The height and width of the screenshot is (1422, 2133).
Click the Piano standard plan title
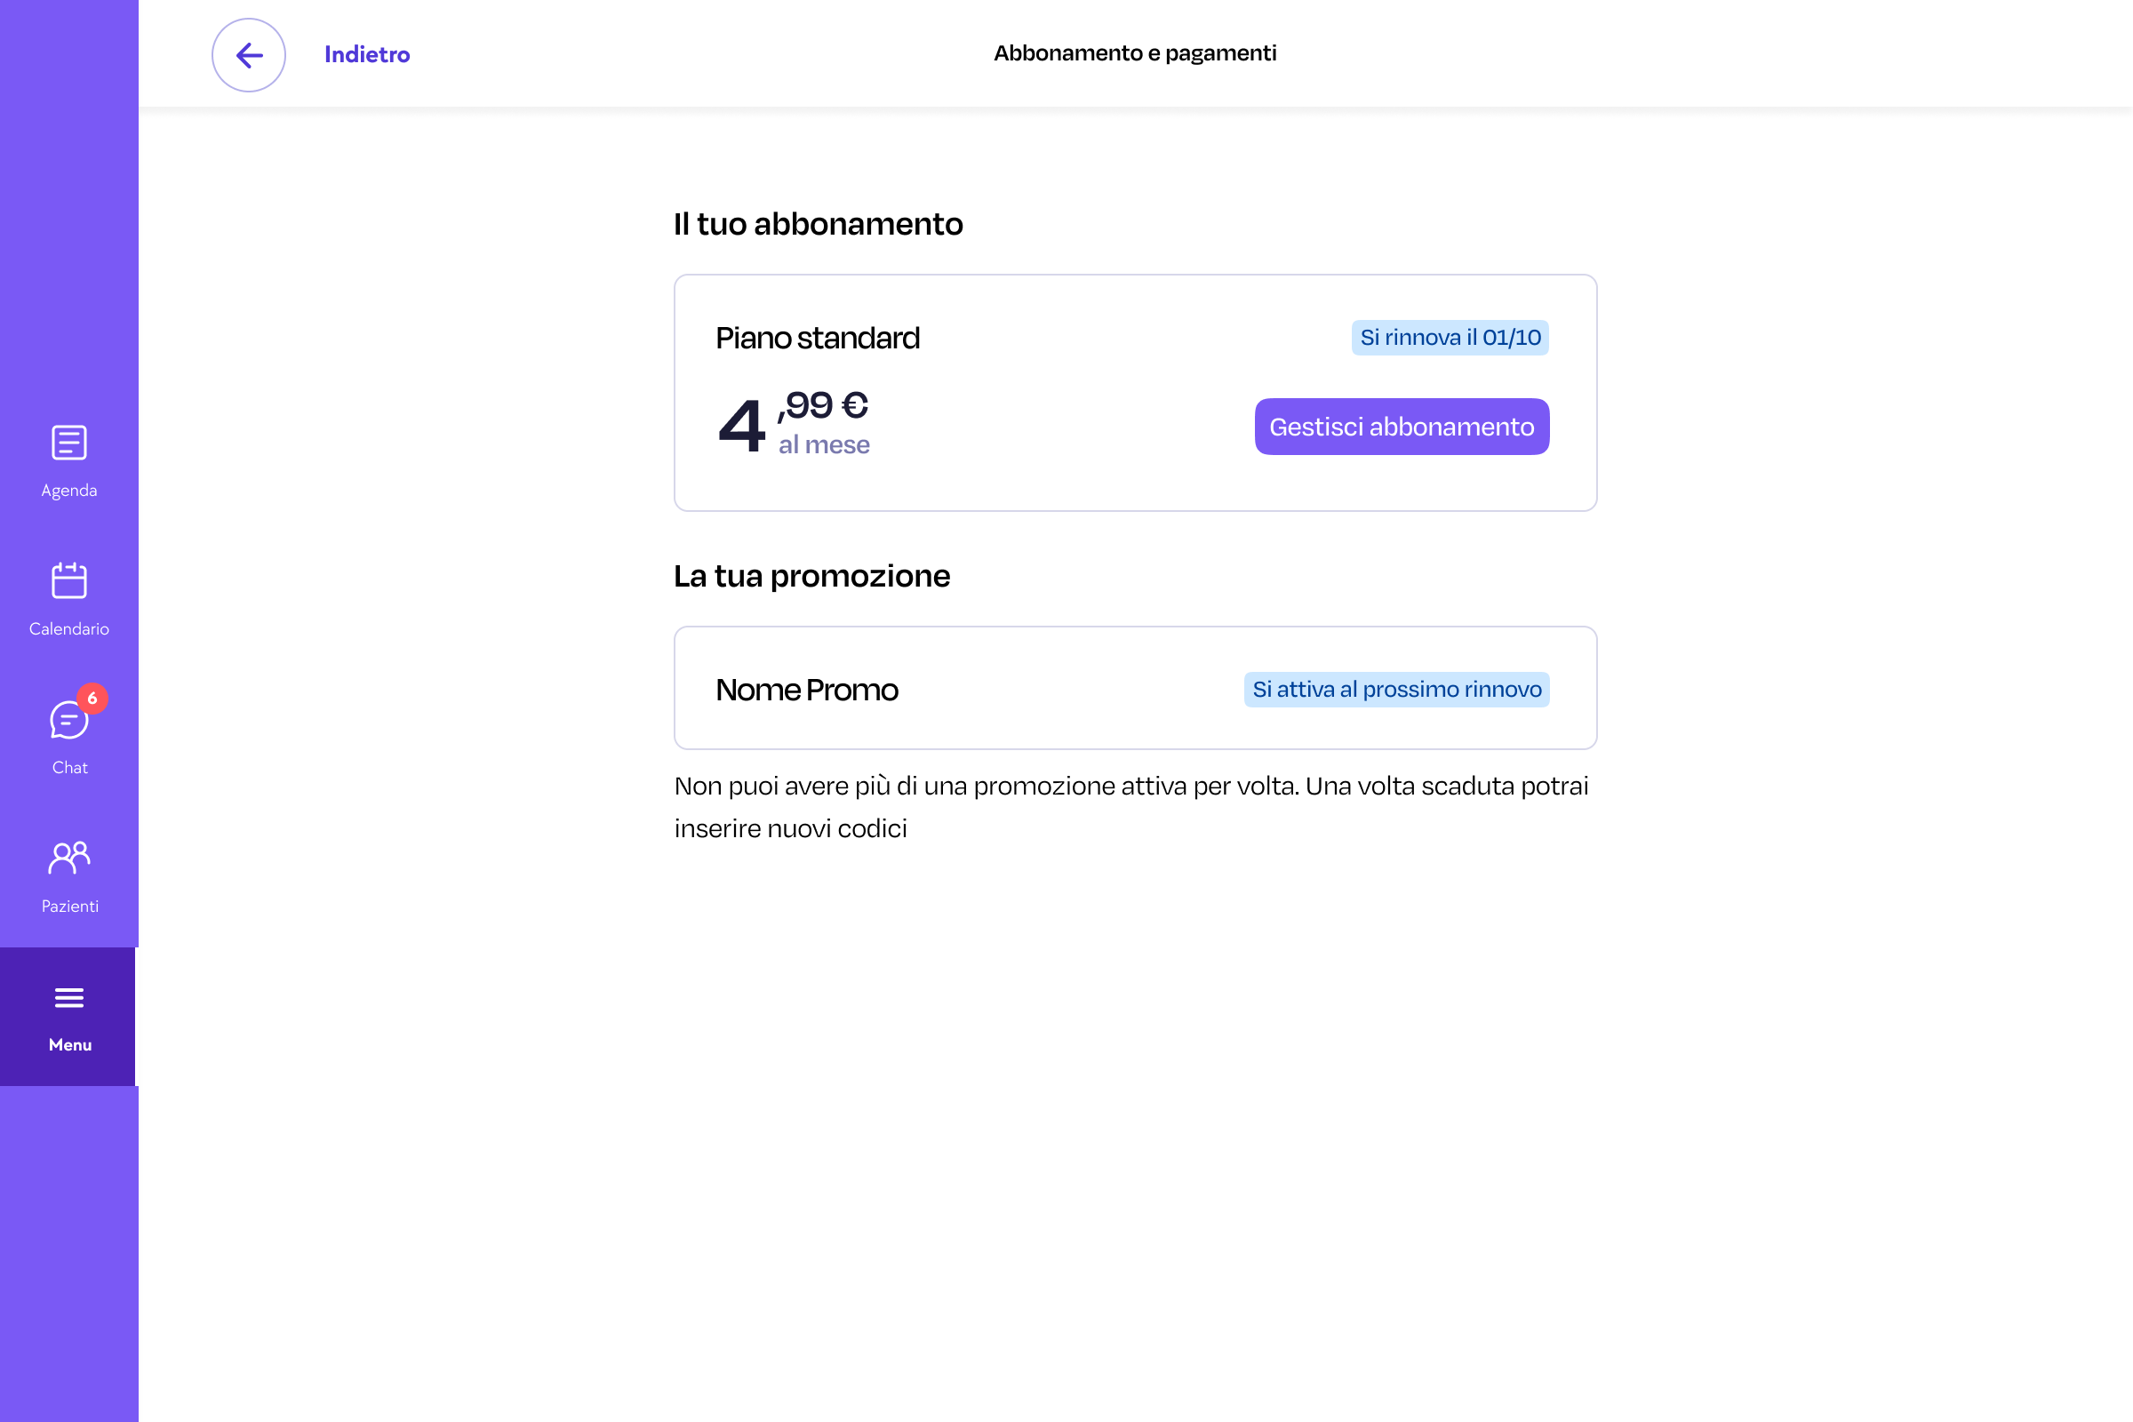click(x=817, y=339)
